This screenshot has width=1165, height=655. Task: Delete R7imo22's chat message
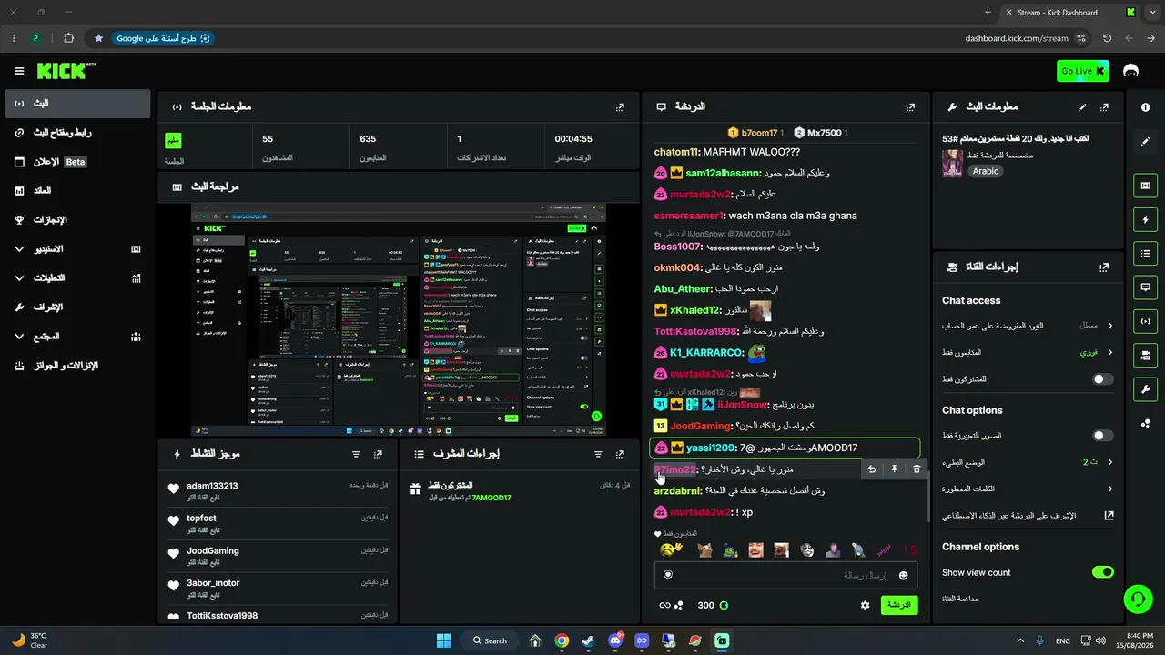pyautogui.click(x=917, y=469)
